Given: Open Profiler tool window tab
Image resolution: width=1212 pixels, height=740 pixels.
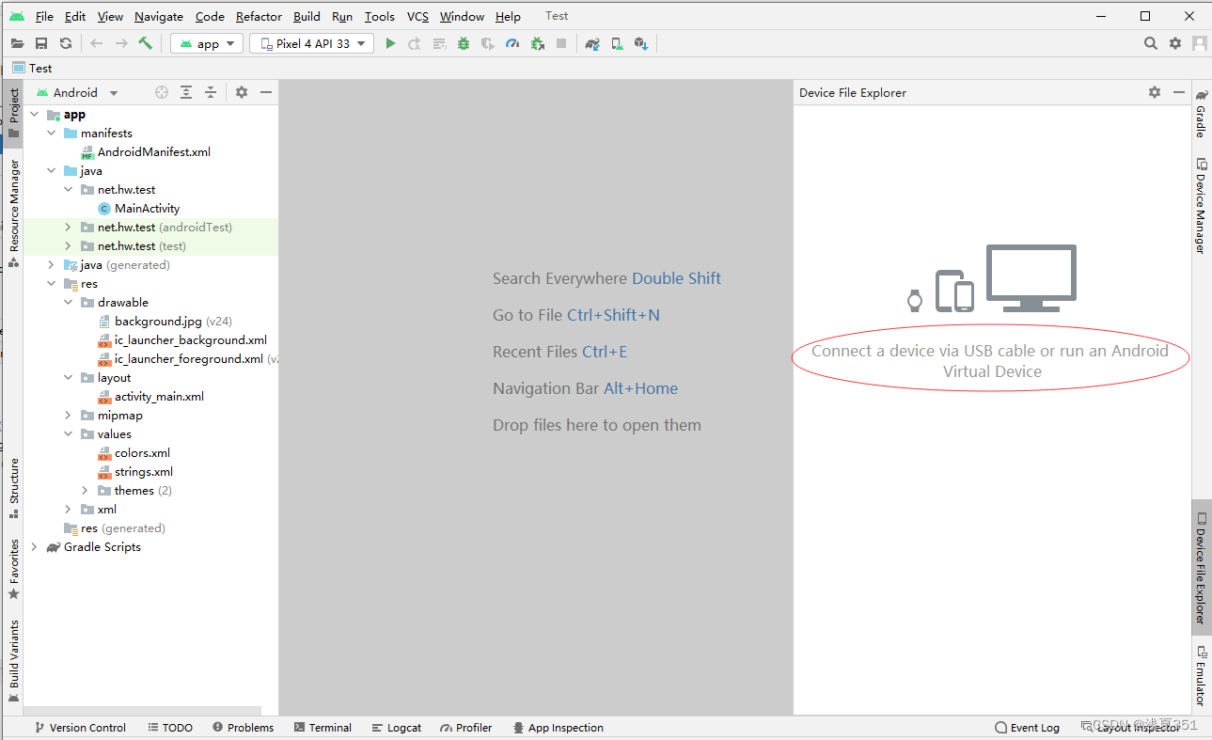Looking at the screenshot, I should (x=466, y=728).
